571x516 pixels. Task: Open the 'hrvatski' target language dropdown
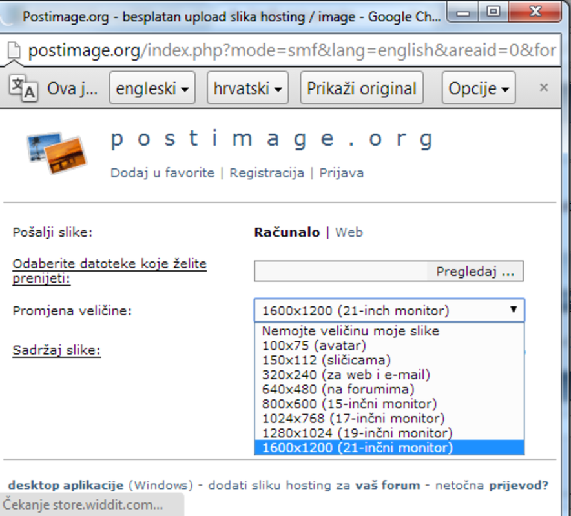(247, 88)
